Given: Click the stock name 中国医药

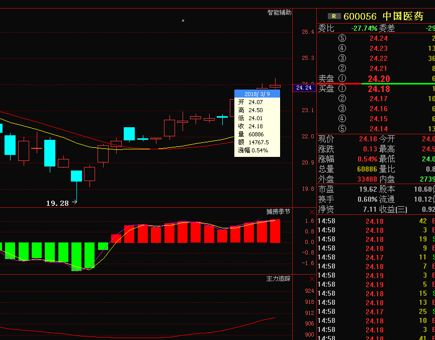Looking at the screenshot, I should click(403, 16).
